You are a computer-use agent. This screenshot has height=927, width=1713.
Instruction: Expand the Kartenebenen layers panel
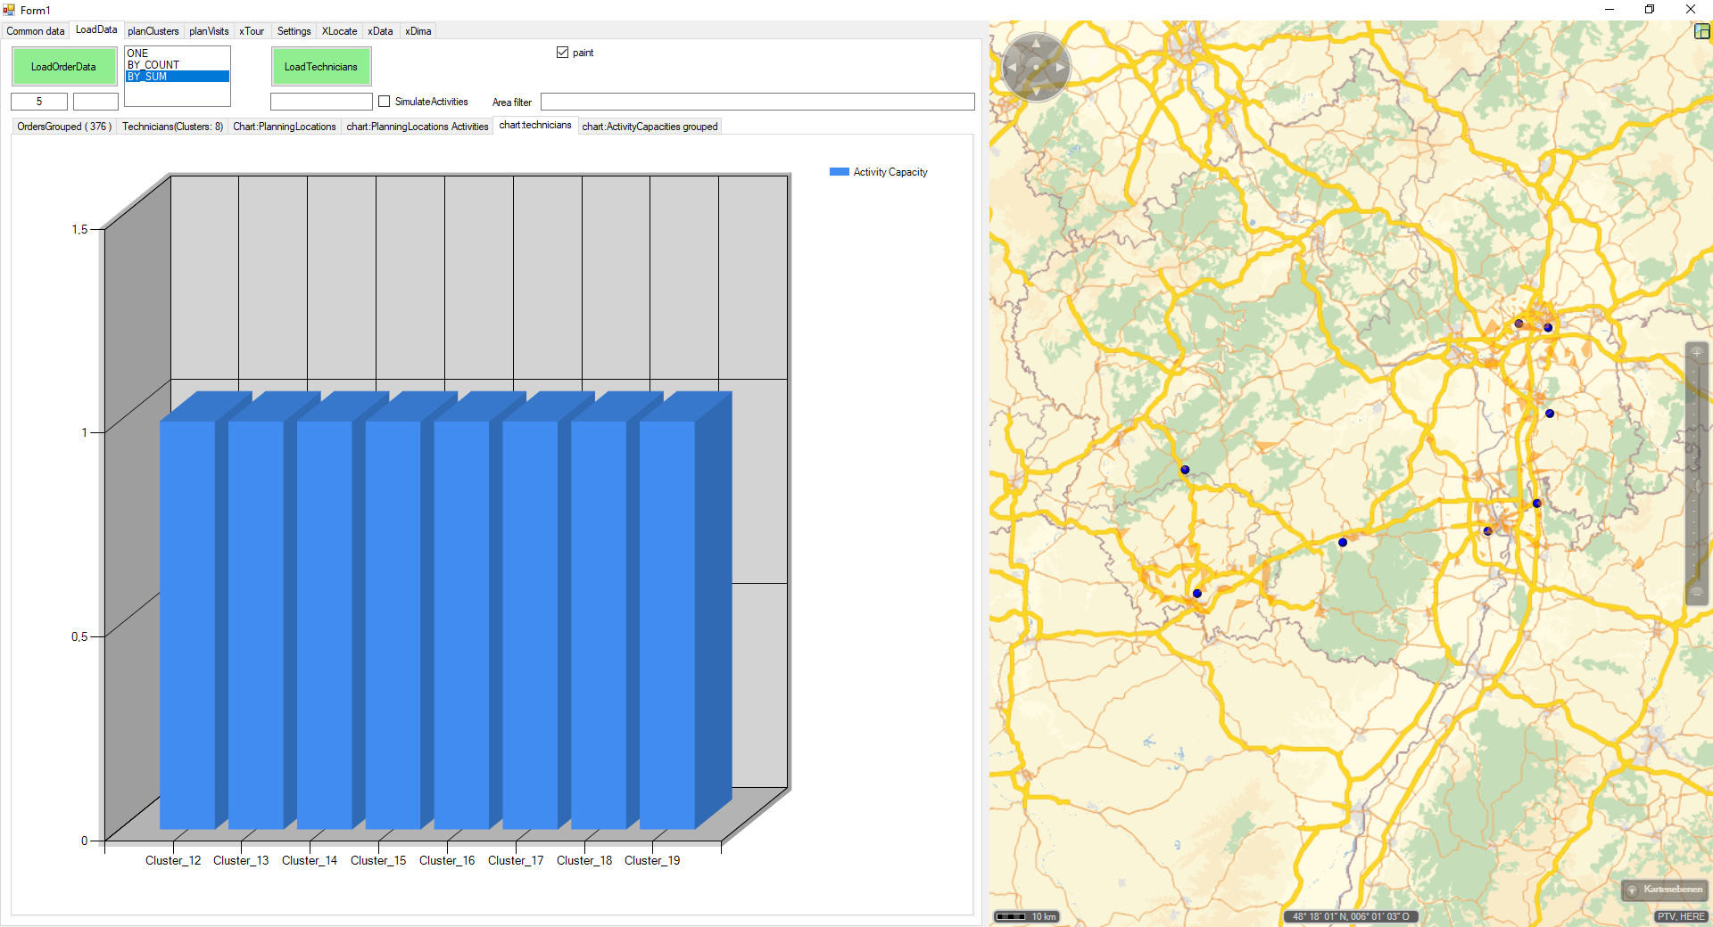pyautogui.click(x=1664, y=890)
